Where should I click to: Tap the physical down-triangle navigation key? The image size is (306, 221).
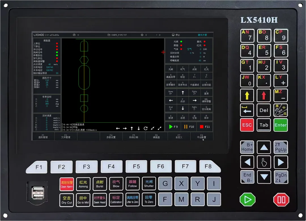pos(264,177)
